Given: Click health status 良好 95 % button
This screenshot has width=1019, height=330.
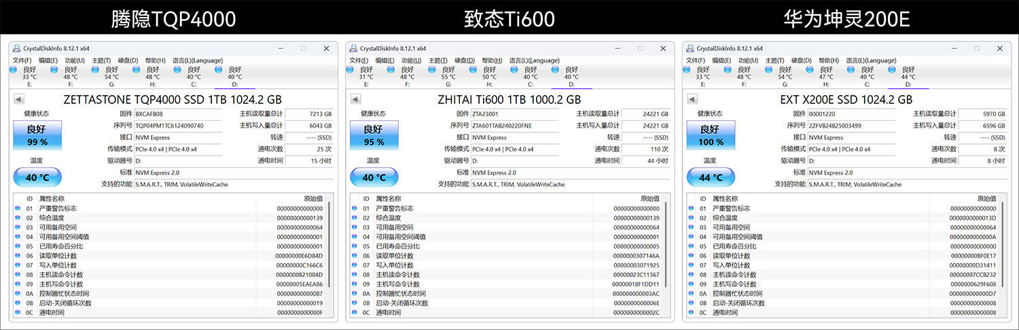Looking at the screenshot, I should [x=374, y=135].
